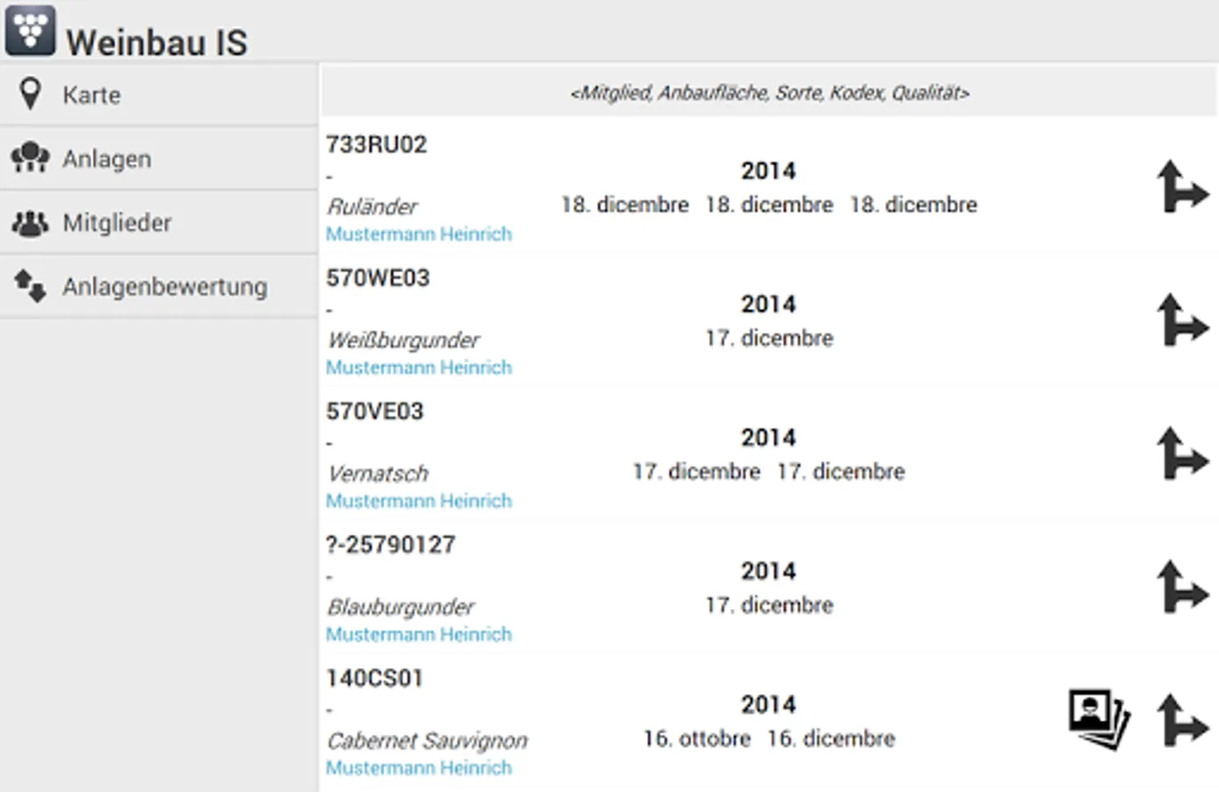1219x792 pixels.
Task: Click the 17. dicembre date for Blauburgunder
Action: [769, 605]
